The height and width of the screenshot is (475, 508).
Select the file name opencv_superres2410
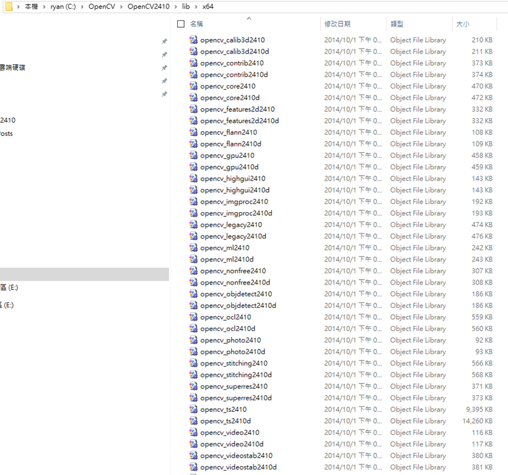234,387
